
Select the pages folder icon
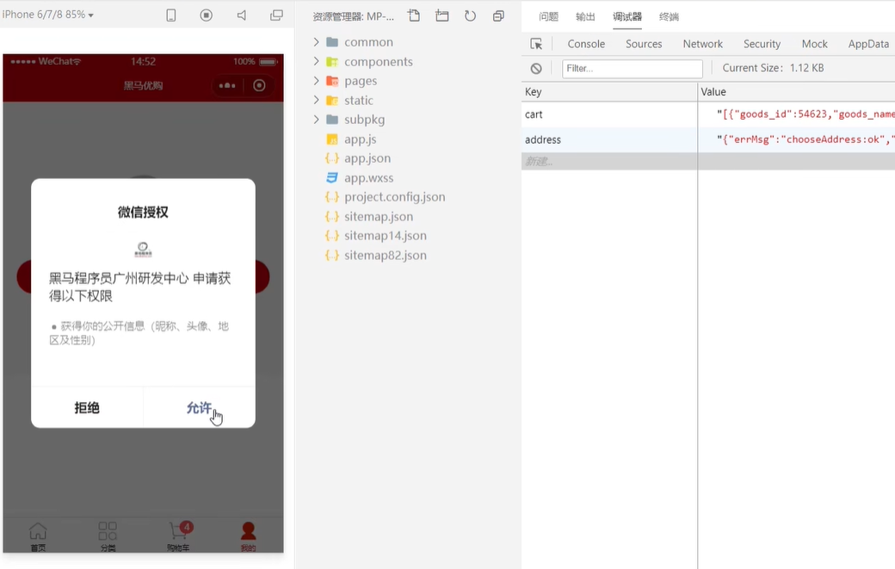pyautogui.click(x=332, y=81)
